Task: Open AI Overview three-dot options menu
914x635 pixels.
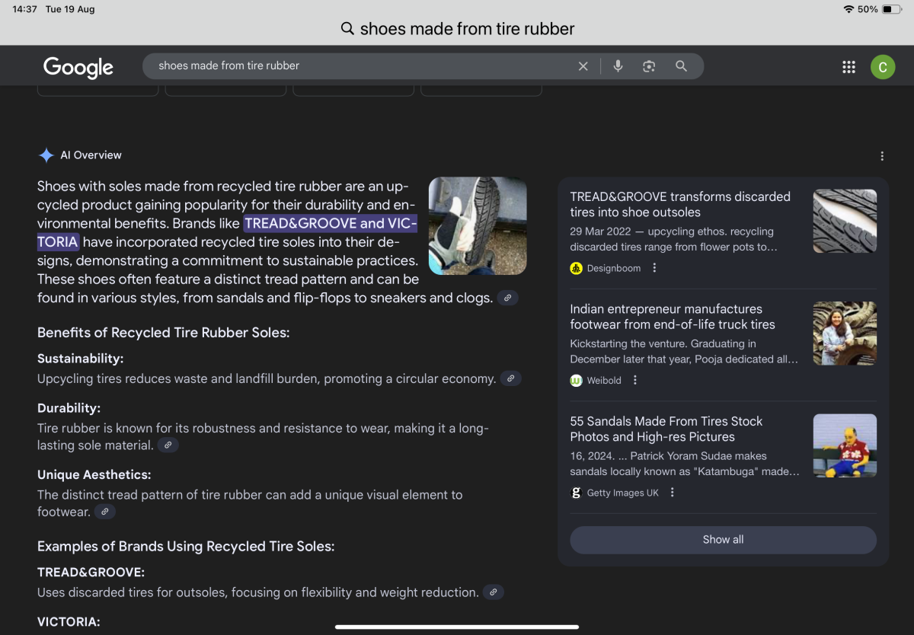Action: pyautogui.click(x=882, y=156)
